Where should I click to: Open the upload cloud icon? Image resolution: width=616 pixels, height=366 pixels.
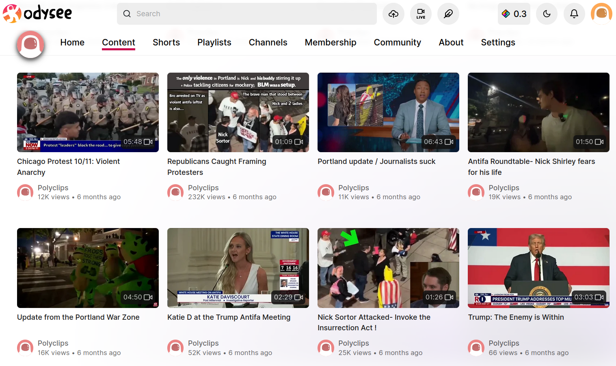pyautogui.click(x=393, y=14)
